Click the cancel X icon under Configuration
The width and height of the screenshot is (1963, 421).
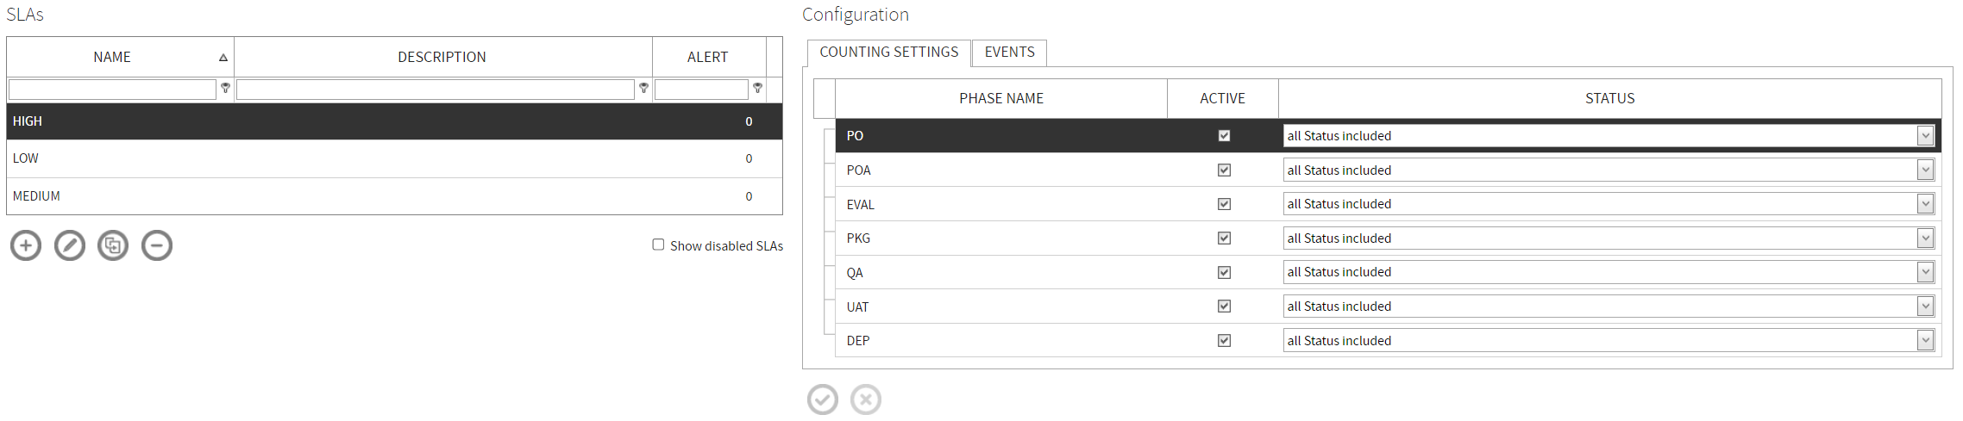click(x=866, y=399)
